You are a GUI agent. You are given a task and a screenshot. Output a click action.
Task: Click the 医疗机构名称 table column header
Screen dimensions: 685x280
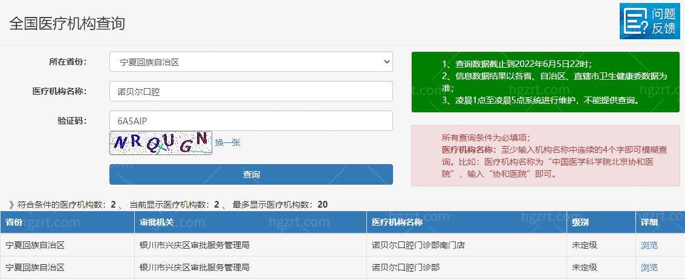[x=467, y=223]
